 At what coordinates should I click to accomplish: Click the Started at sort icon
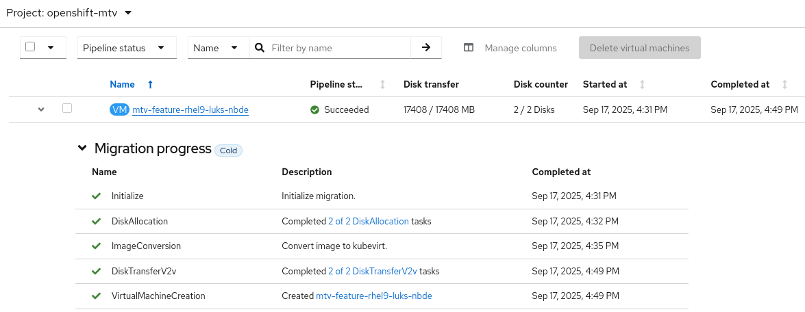click(x=642, y=85)
